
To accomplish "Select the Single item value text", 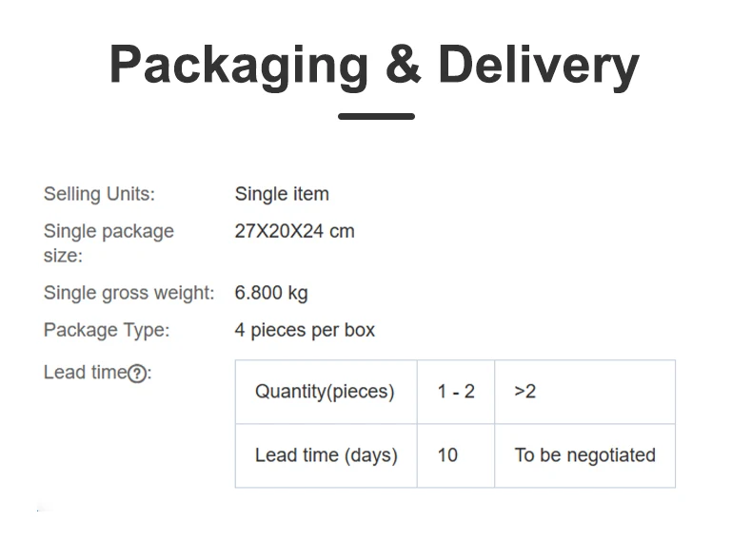I will (x=282, y=194).
